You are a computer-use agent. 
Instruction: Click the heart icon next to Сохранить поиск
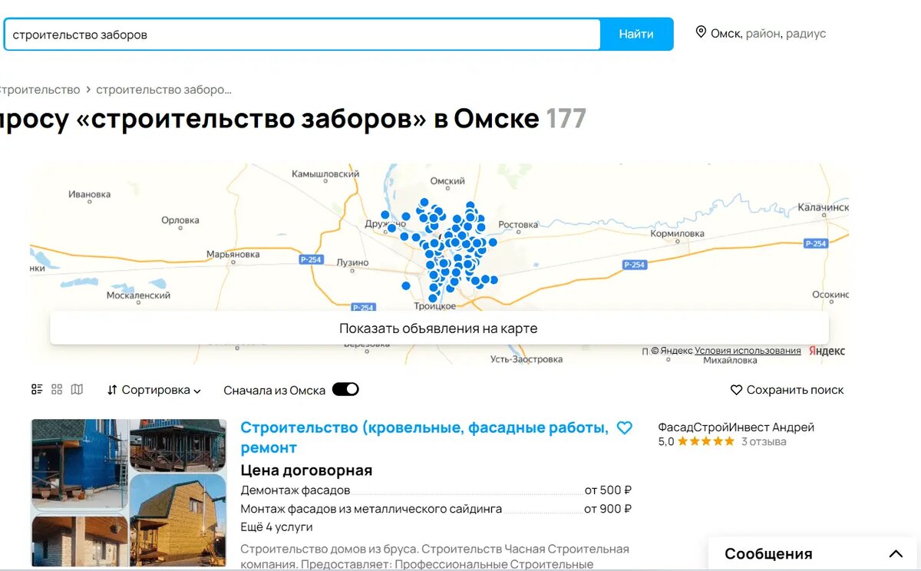735,390
